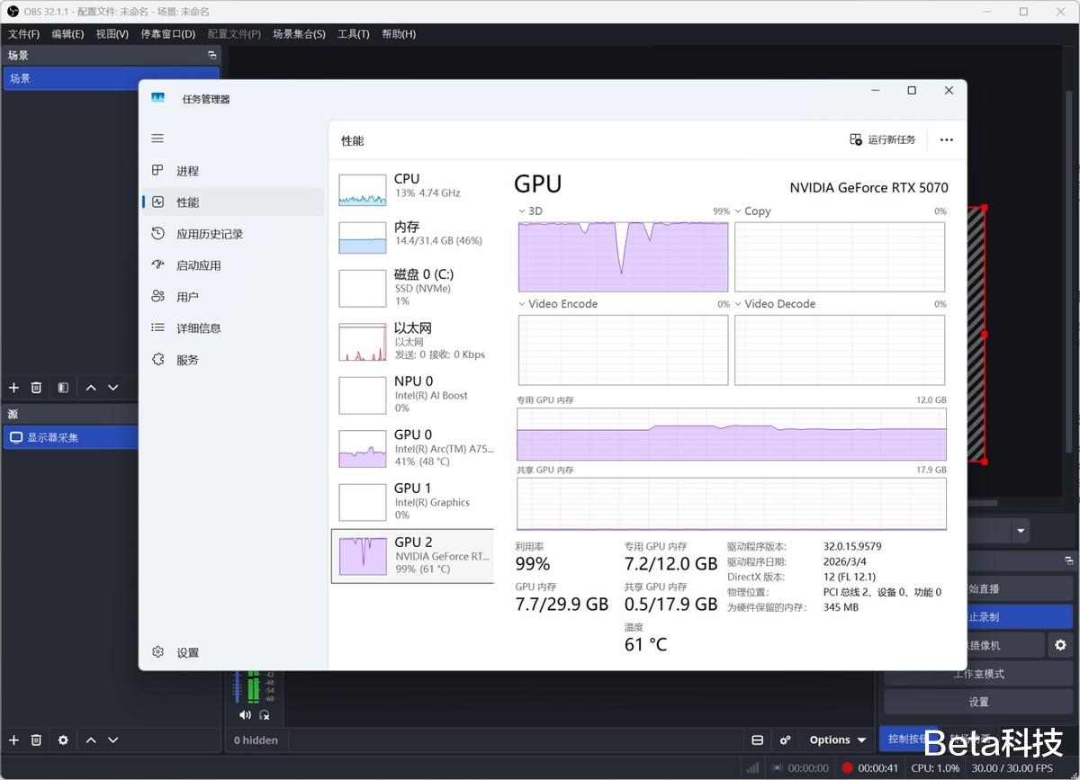
Task: Toggle audio monitoring headphone icon
Action: click(265, 715)
